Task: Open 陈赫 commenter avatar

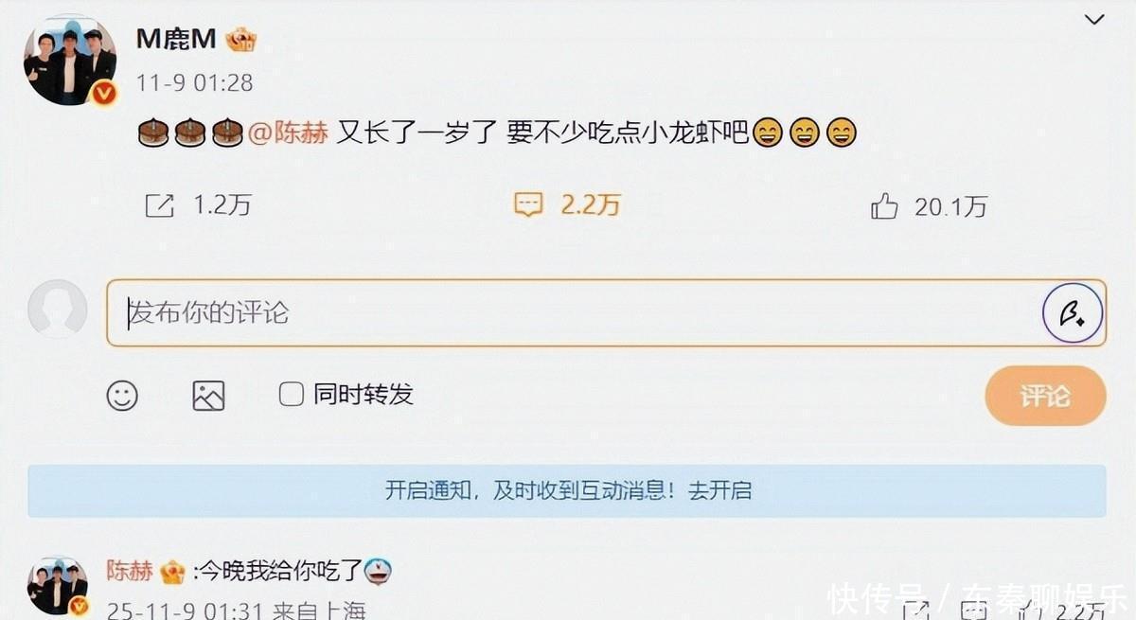Action: [x=58, y=586]
